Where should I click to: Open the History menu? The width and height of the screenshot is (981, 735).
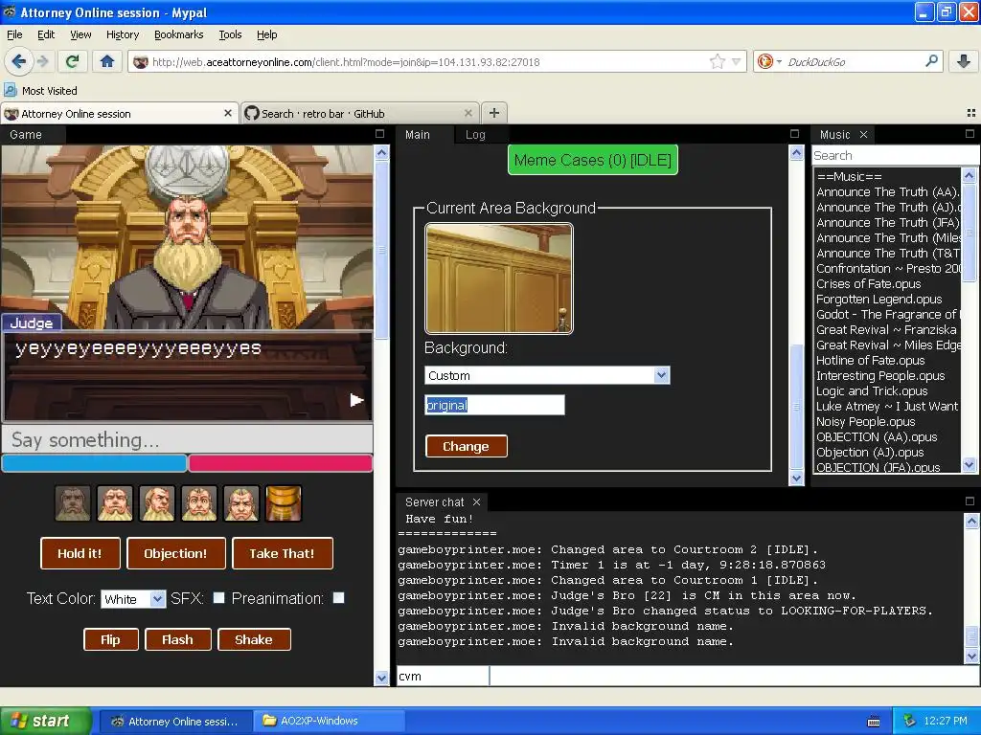pyautogui.click(x=123, y=34)
